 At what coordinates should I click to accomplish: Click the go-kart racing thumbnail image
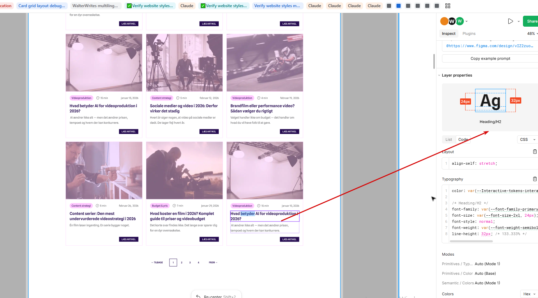265,63
